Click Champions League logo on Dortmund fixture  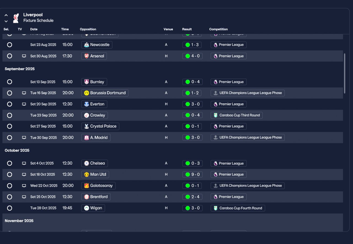pos(216,93)
